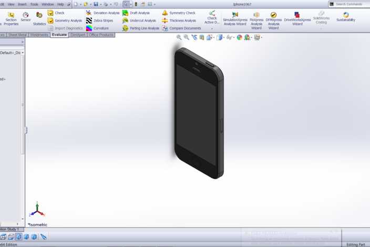The image size is (370, 247).
Task: Switch to DimXpert tab
Action: (x=78, y=35)
